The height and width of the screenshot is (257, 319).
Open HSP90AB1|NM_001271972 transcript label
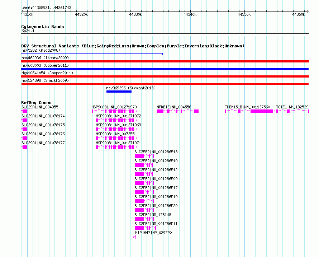click(118, 116)
